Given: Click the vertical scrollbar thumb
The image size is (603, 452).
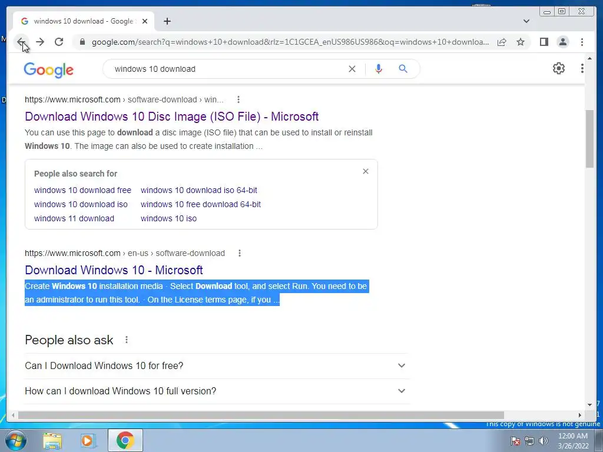Looking at the screenshot, I should tap(589, 139).
